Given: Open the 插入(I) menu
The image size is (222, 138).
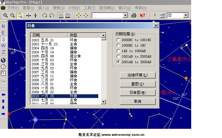Looking at the screenshot, I should click(x=43, y=8).
